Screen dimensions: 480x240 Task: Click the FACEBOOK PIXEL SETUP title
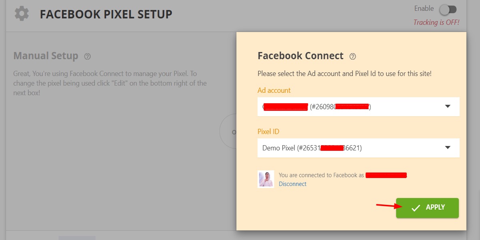[106, 14]
